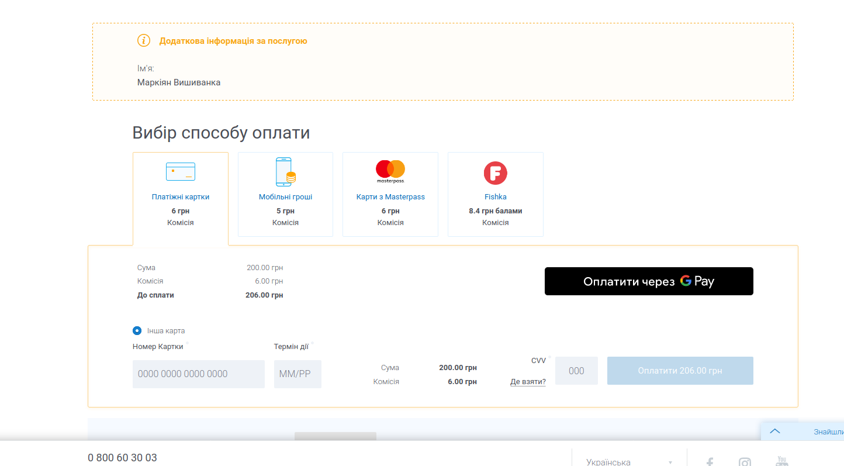844x466 pixels.
Task: Select the "Інша карта" radio button
Action: (137, 330)
